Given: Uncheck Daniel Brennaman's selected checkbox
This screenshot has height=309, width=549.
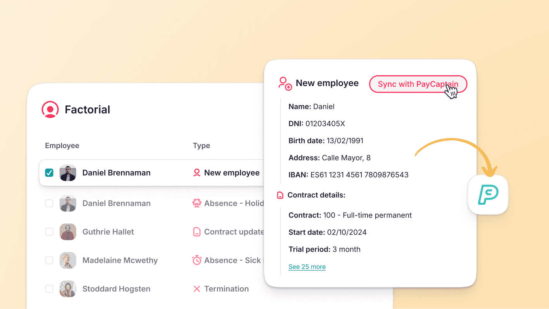Looking at the screenshot, I should 49,173.
